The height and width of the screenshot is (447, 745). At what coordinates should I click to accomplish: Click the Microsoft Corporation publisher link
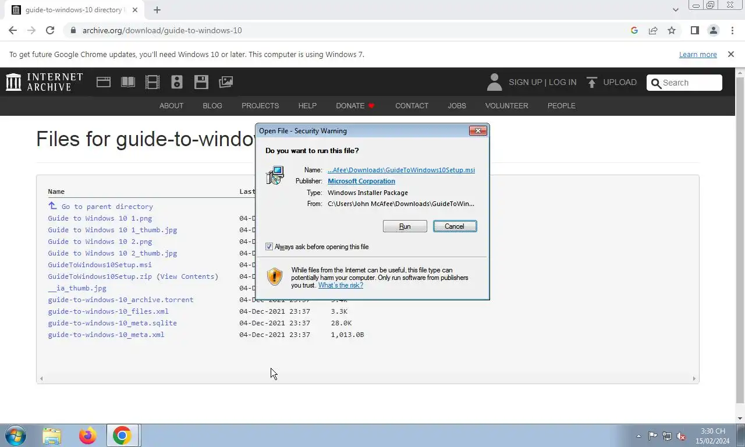[x=361, y=181]
